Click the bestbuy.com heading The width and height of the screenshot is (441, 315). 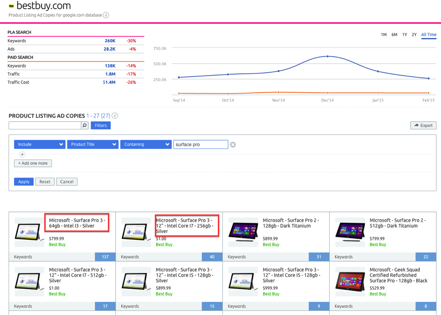[x=43, y=5]
